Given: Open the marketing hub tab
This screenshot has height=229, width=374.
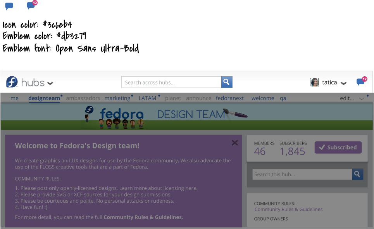Looking at the screenshot, I should [117, 98].
